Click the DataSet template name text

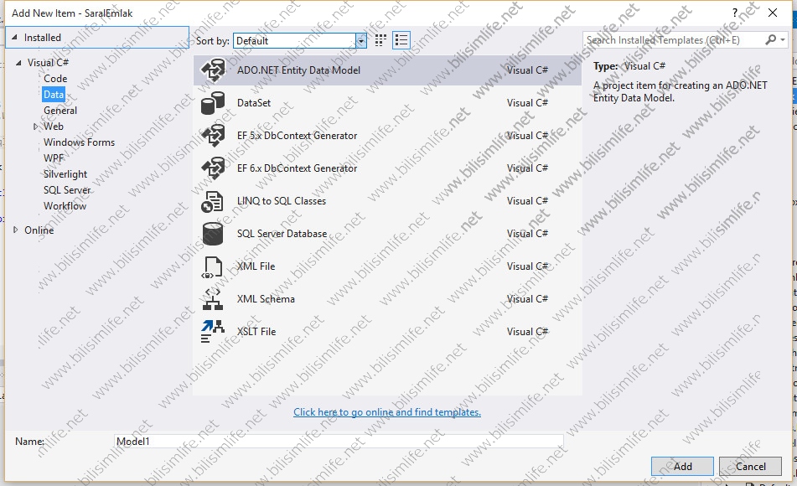click(254, 103)
